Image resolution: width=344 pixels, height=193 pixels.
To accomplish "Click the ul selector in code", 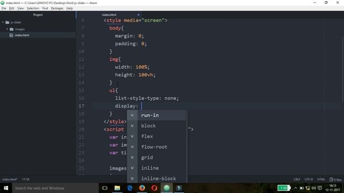I will click(112, 91).
